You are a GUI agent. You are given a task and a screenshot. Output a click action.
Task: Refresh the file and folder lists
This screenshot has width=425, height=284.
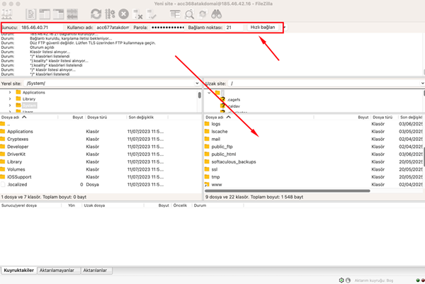coord(96,14)
